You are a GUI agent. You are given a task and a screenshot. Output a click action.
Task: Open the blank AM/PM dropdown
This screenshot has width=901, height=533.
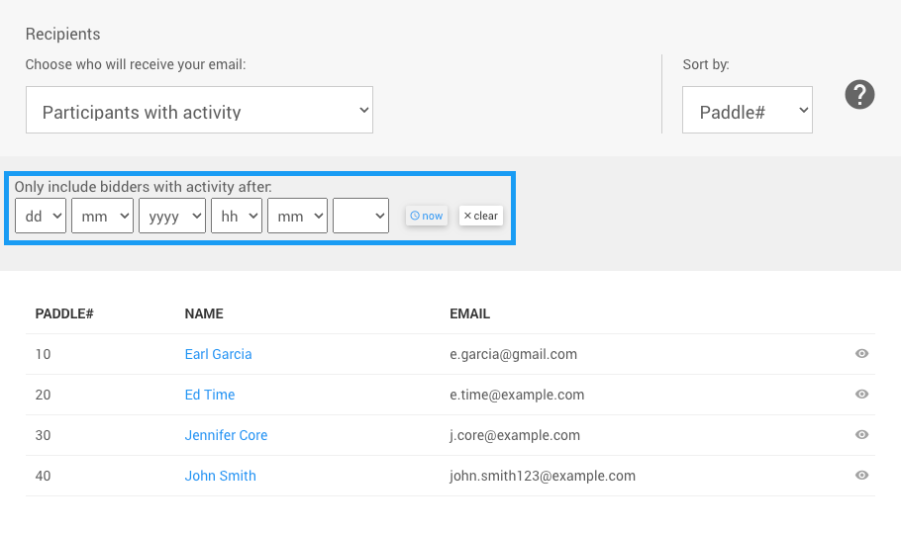pos(360,216)
